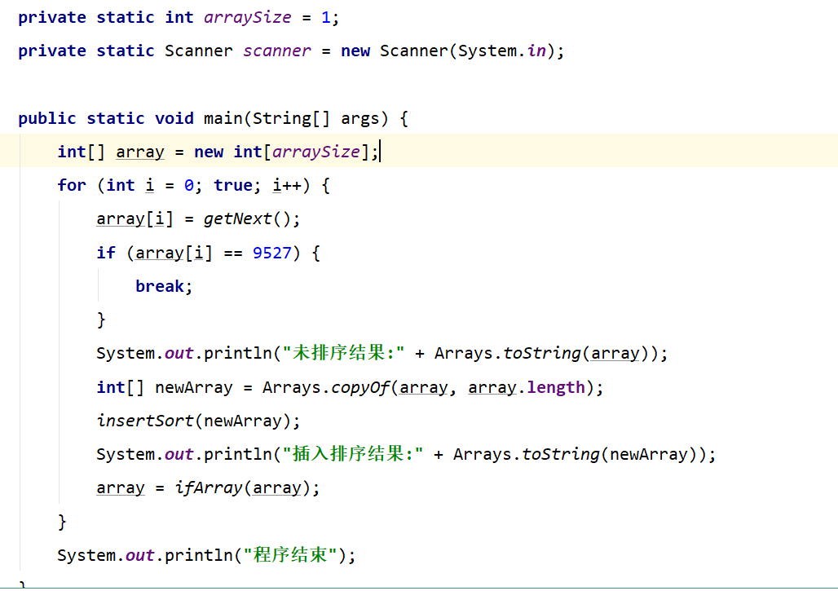The height and width of the screenshot is (591, 838).
Task: Click the string "未排序结果:"
Action: tap(344, 353)
